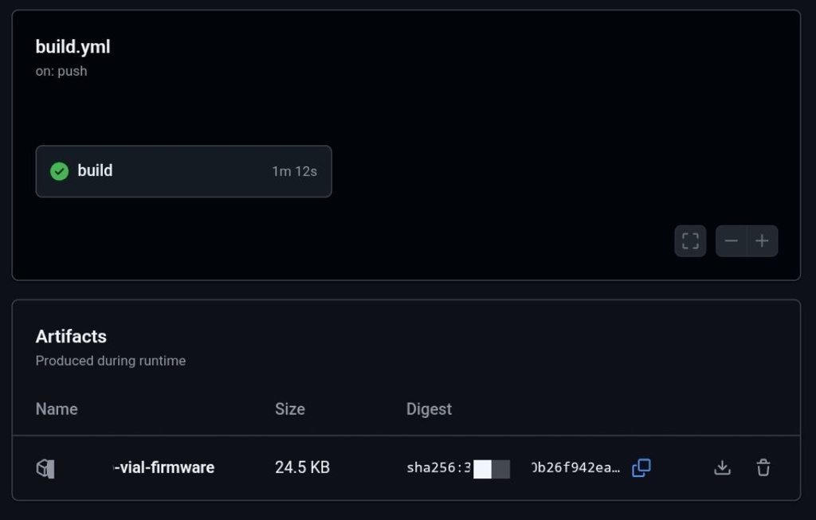Click the 'on: push' trigger text

[x=61, y=71]
